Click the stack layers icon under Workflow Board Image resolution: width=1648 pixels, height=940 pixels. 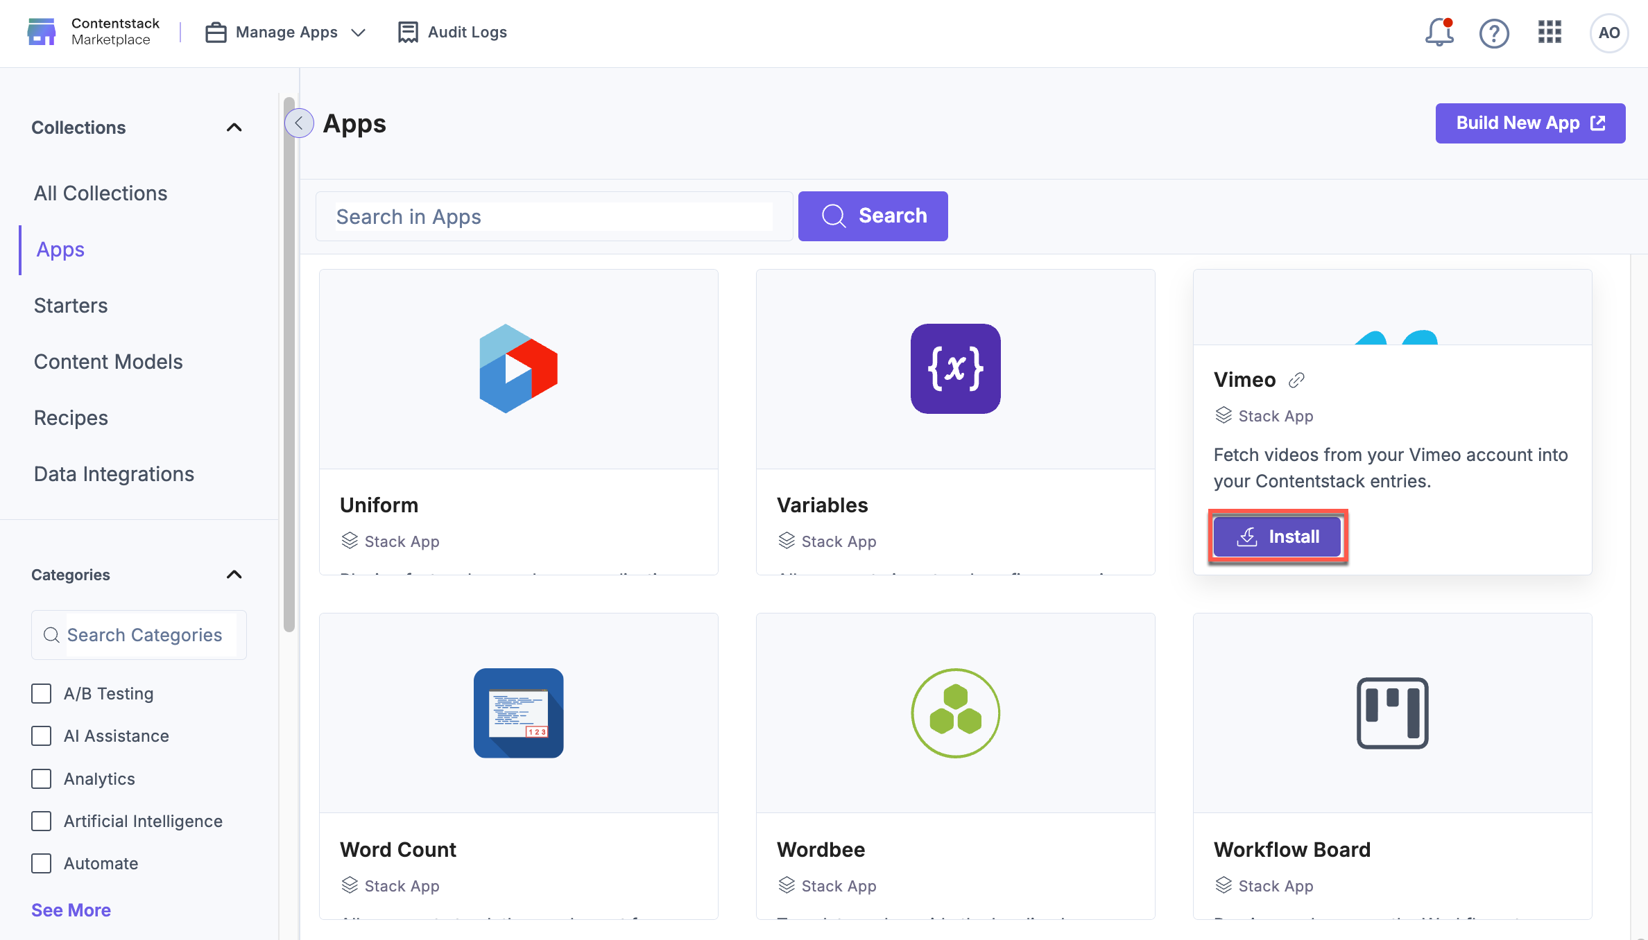(x=1224, y=885)
